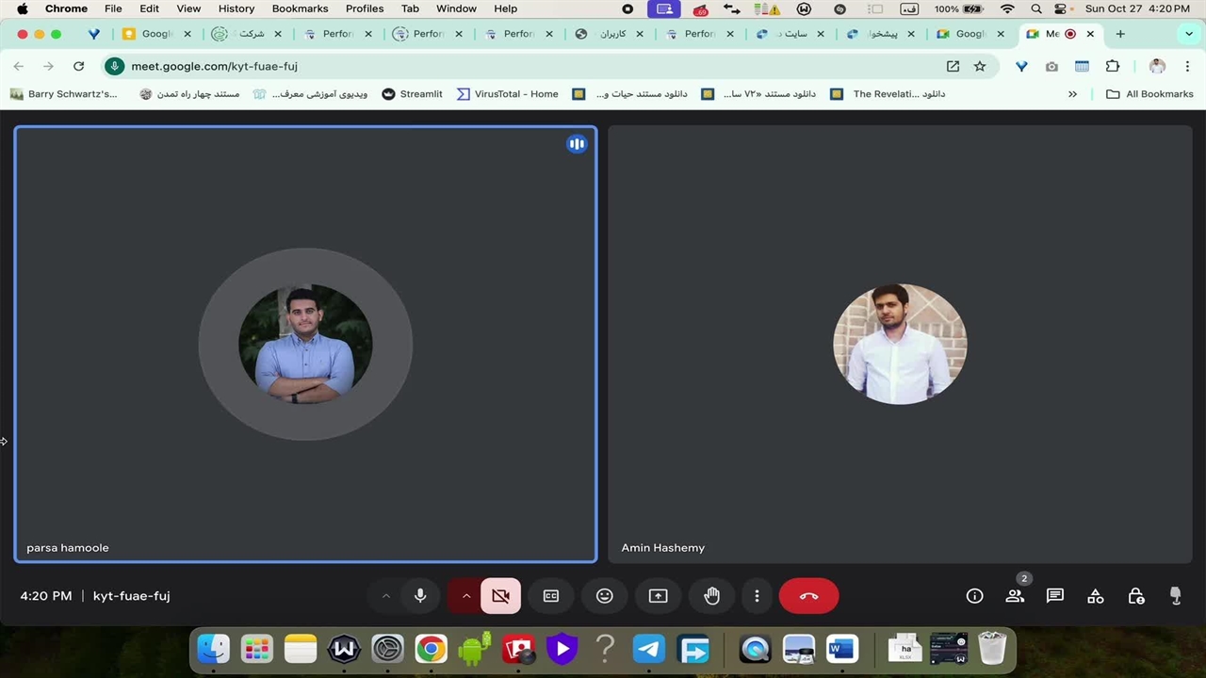Expand audio settings chevron beside microphone
Viewport: 1206px width, 678px height.
click(x=385, y=596)
